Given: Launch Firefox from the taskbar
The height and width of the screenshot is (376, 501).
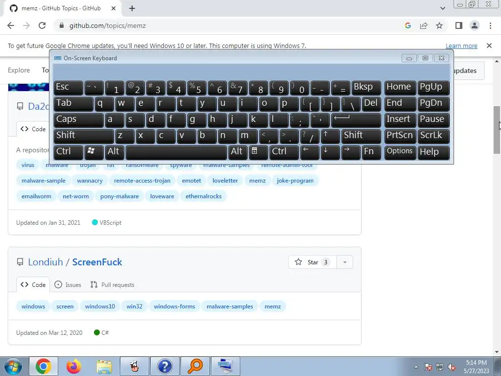Looking at the screenshot, I should click(x=74, y=366).
